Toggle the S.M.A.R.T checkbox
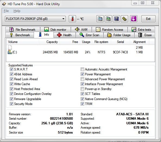This screenshot has height=142, width=161. 11,69
